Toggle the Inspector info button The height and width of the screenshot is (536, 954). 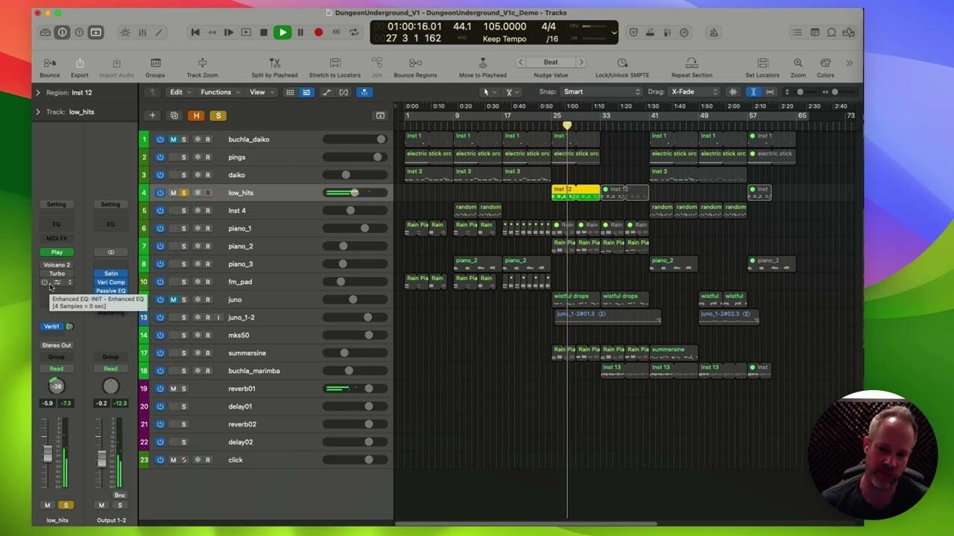pyautogui.click(x=62, y=33)
